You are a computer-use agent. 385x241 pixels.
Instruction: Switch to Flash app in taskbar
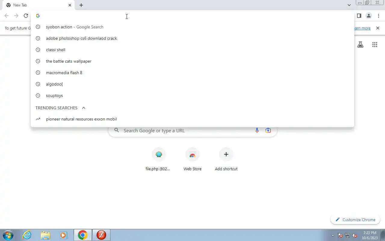tap(101, 235)
